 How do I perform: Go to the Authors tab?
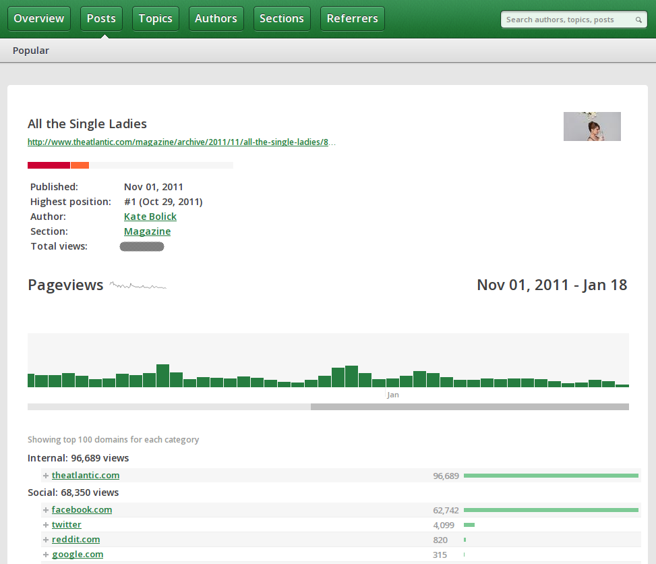tap(216, 19)
